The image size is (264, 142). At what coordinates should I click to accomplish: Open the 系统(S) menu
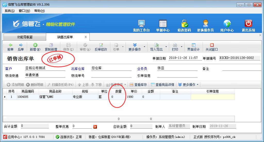[x=10, y=11]
